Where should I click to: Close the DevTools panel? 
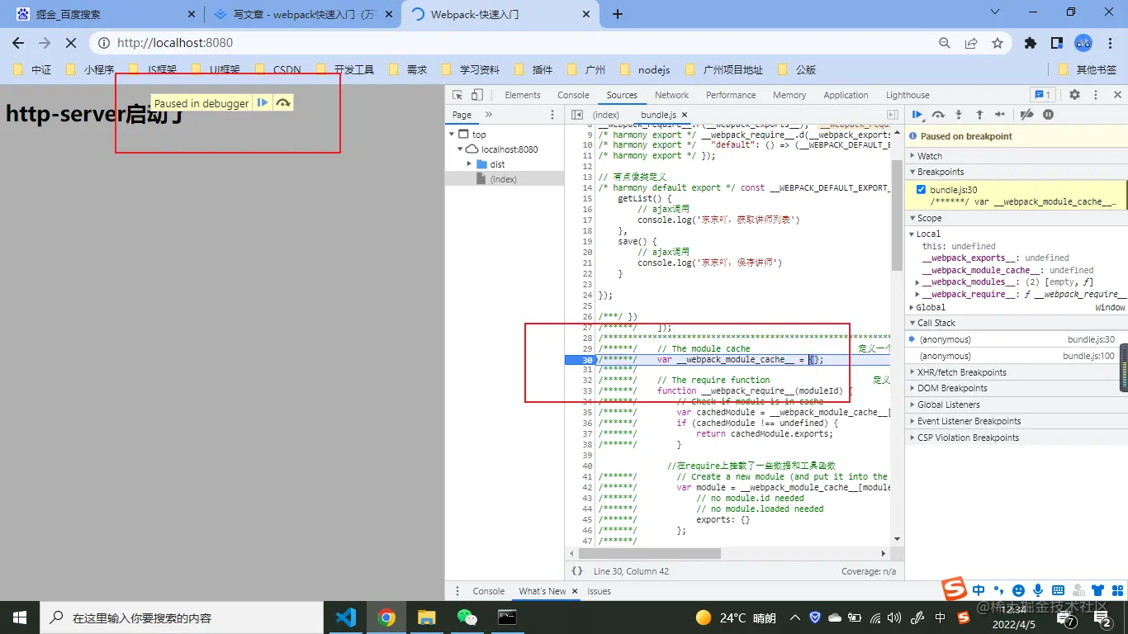click(1117, 95)
